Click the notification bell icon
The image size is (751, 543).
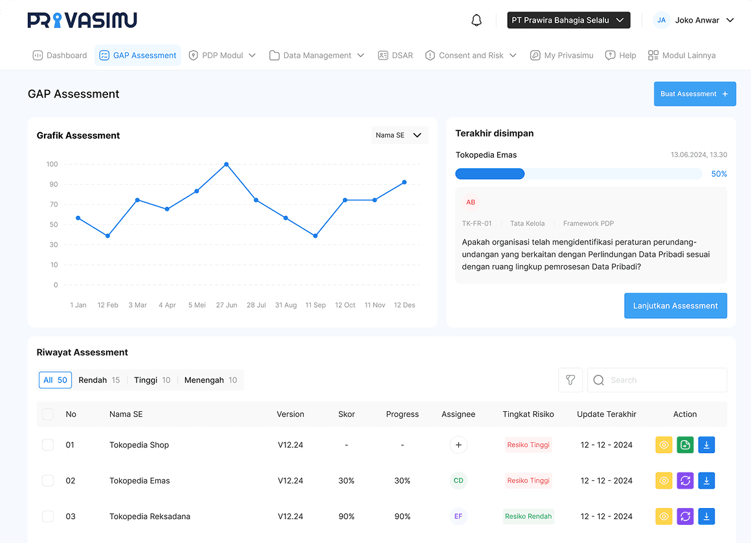(476, 20)
